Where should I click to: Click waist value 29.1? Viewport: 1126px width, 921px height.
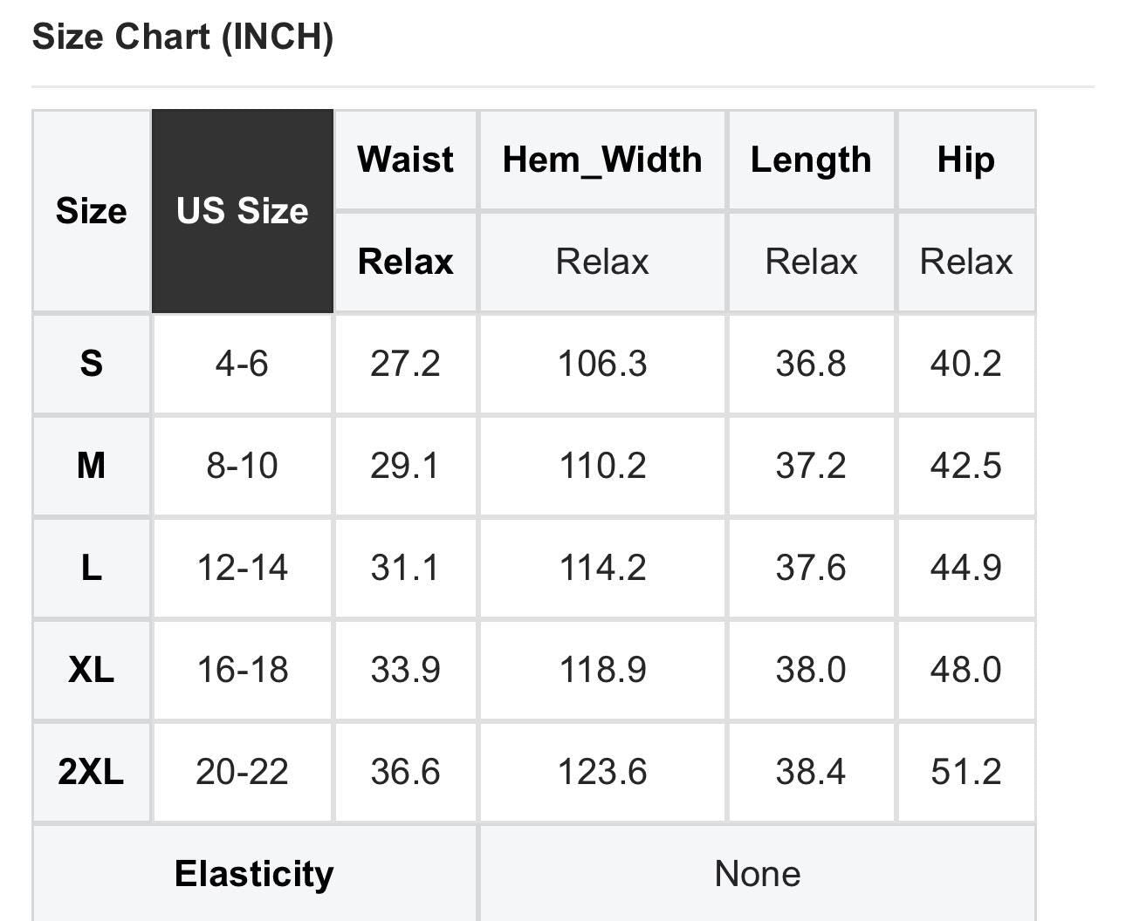(405, 466)
